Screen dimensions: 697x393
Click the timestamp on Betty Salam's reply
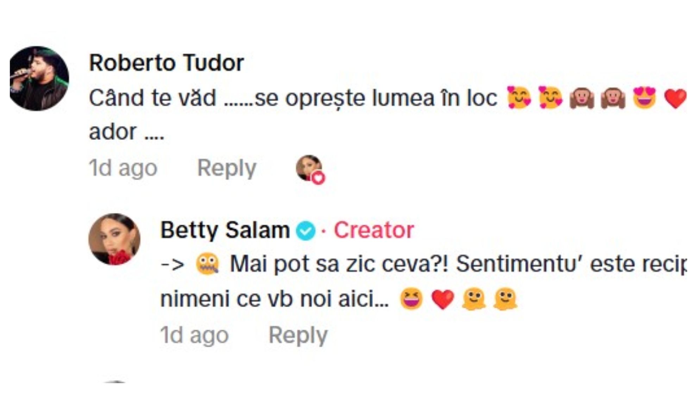tap(194, 335)
